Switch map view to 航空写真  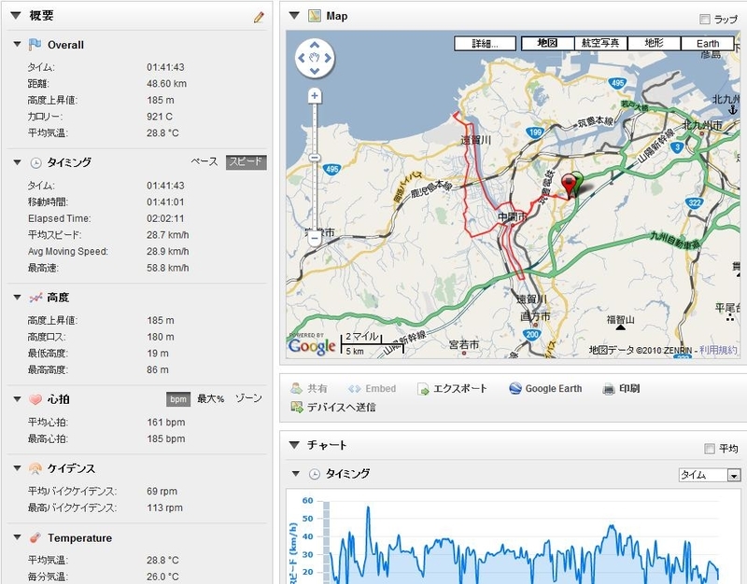tap(600, 43)
